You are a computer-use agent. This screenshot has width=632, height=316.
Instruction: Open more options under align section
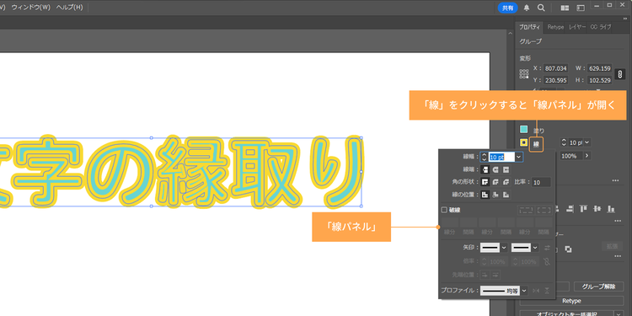point(618,221)
